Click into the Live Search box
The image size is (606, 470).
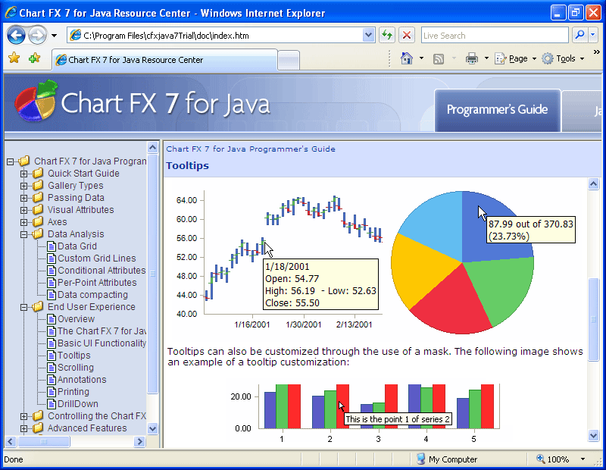coord(495,36)
